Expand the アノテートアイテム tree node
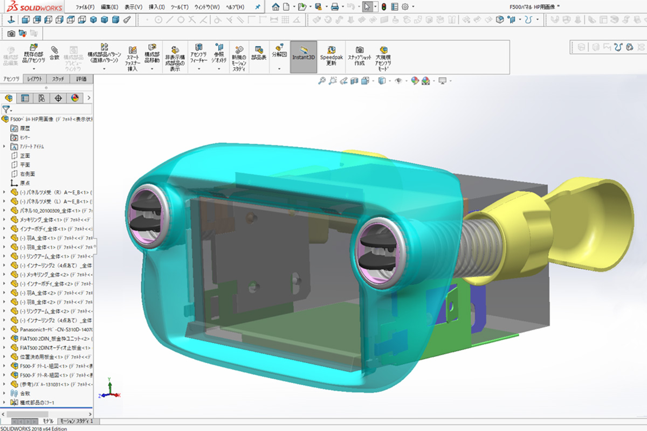Viewport: 647px width, 431px height. (x=4, y=147)
